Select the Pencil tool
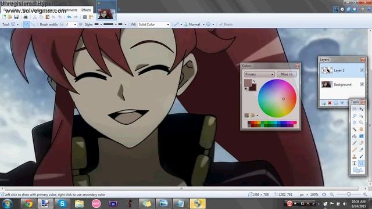 pyautogui.click(x=355, y=150)
